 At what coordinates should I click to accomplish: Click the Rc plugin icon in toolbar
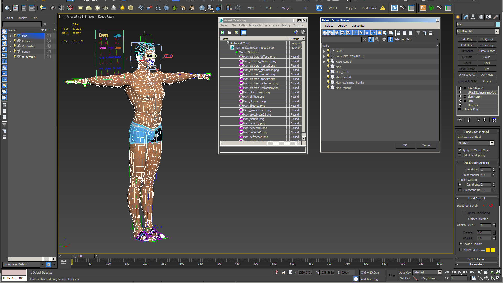[x=394, y=8]
